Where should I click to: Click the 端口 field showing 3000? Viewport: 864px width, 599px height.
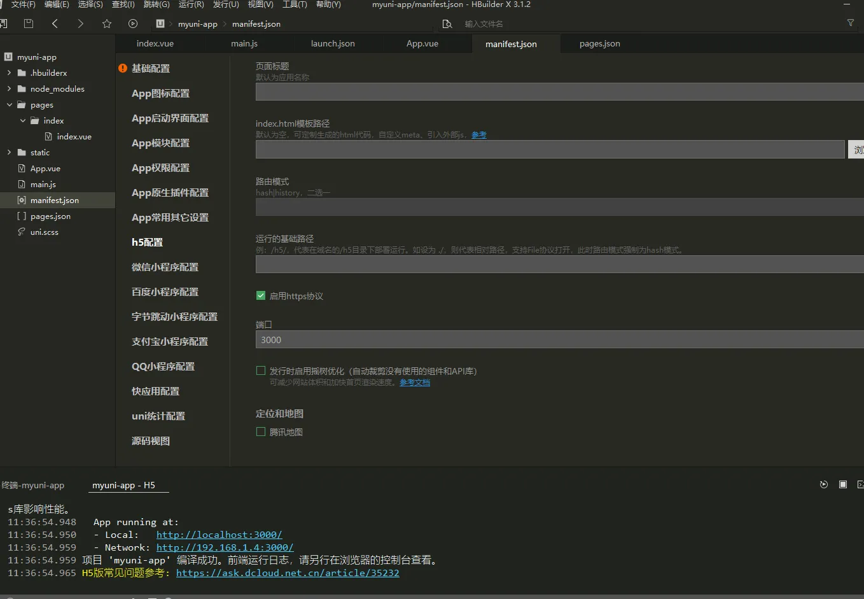(560, 339)
